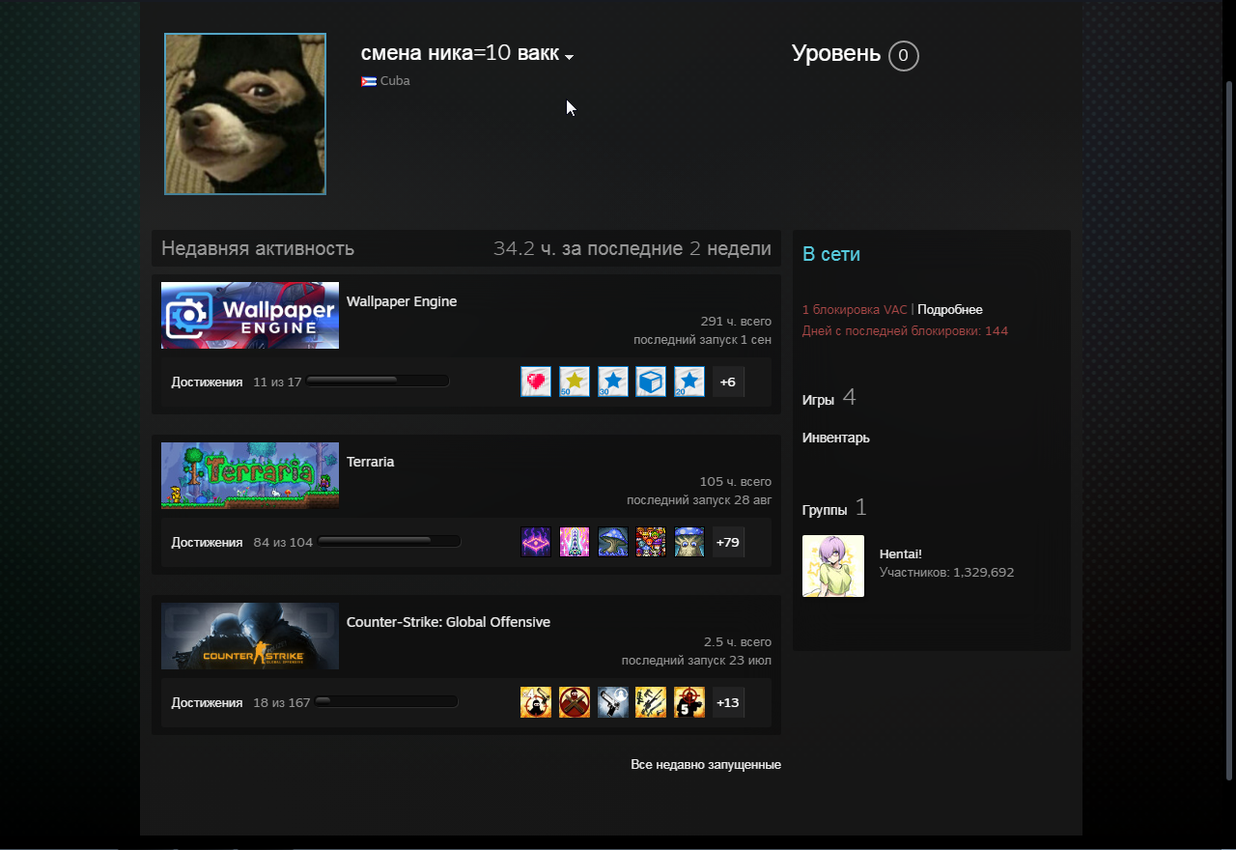The height and width of the screenshot is (850, 1236).
Task: Click the 2.5 ч. всего playtime text
Action: click(738, 642)
